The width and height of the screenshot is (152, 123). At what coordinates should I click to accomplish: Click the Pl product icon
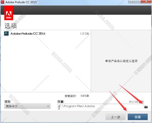6,33
